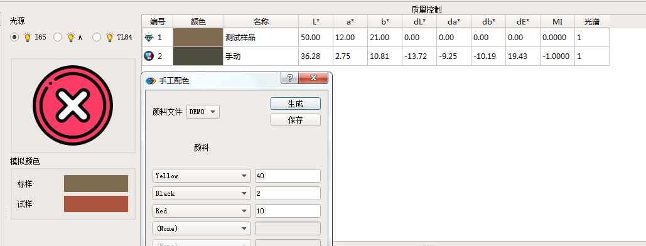The width and height of the screenshot is (646, 246).
Task: Click the db* value -10.19
Action: pyautogui.click(x=489, y=56)
